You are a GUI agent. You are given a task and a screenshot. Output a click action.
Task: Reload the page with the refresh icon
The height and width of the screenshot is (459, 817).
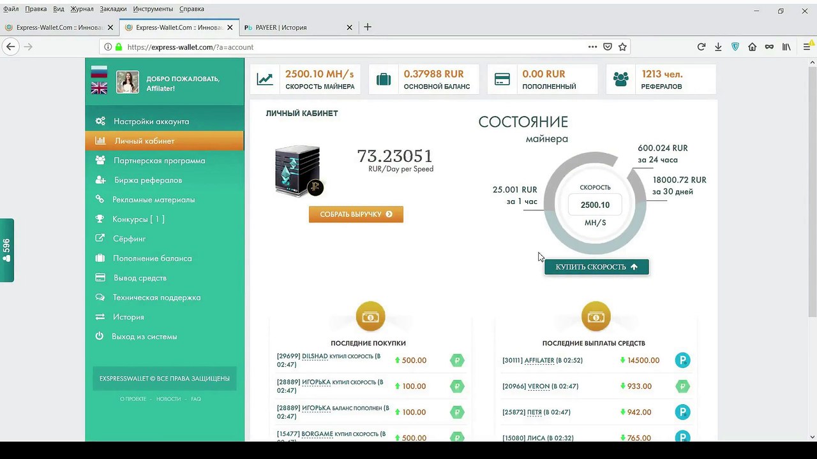coord(701,47)
